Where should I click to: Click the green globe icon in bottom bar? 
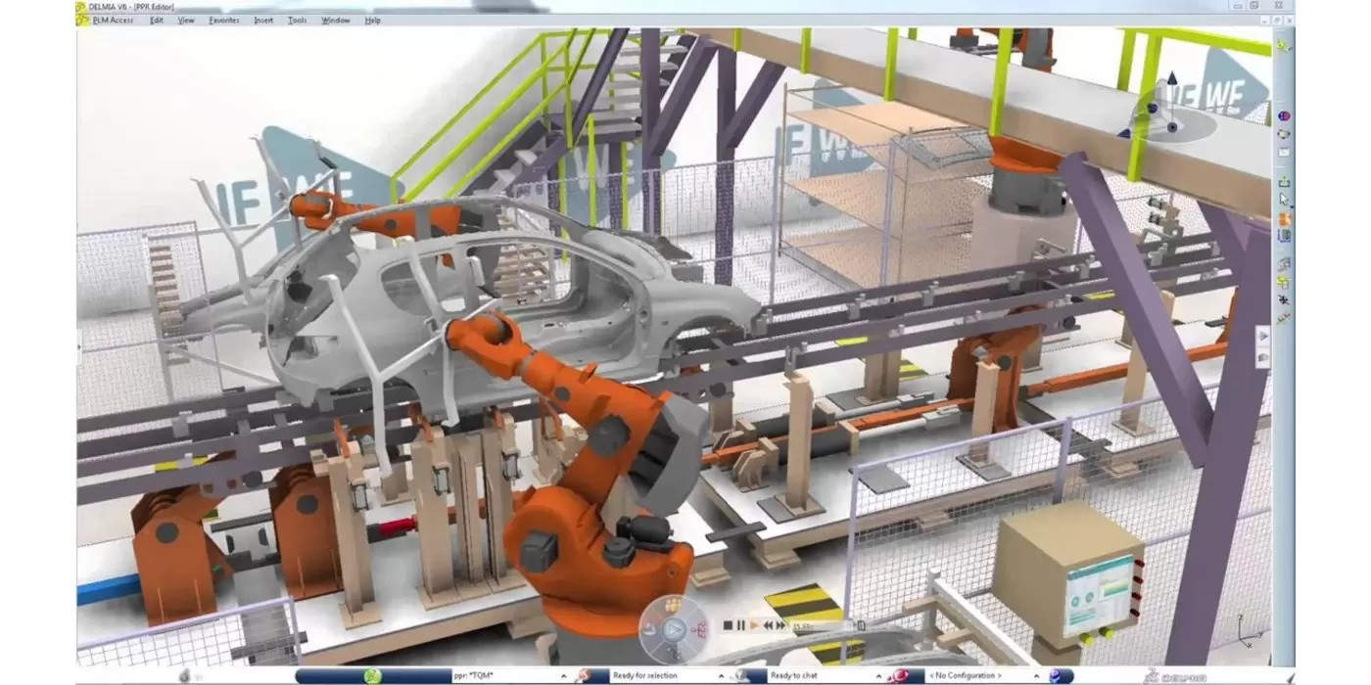point(372,676)
